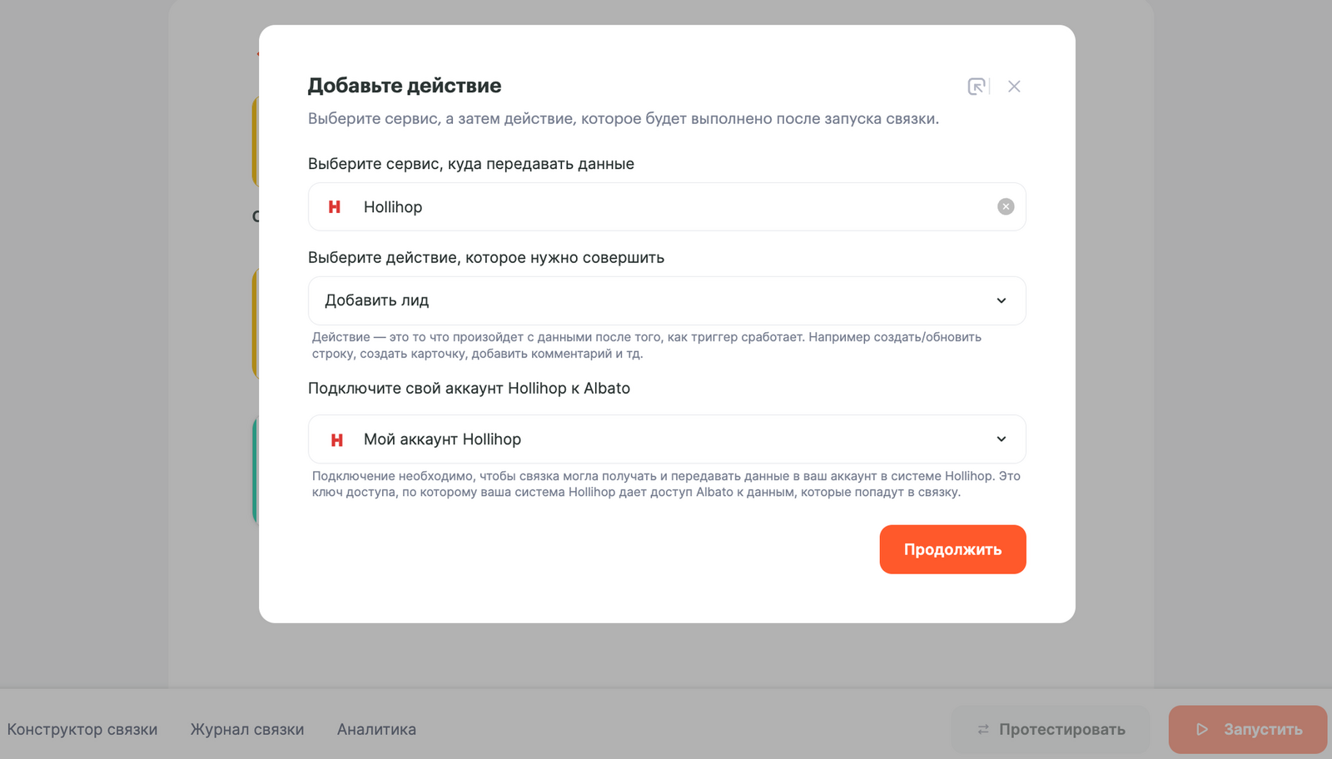The image size is (1332, 759).
Task: Close the 'Добавьте действие' dialog
Action: (1014, 87)
